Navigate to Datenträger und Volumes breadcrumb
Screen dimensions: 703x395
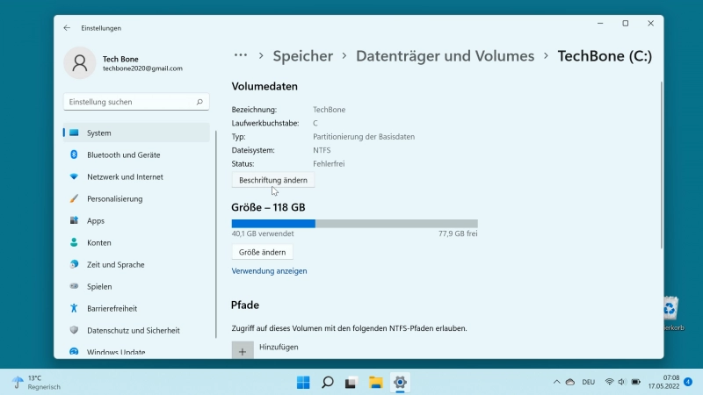(x=446, y=56)
